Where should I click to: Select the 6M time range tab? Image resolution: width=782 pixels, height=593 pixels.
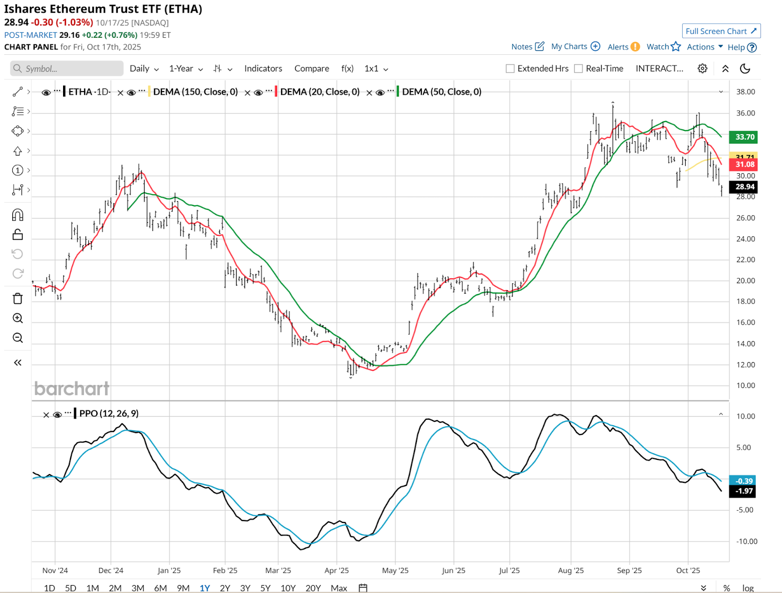coord(160,588)
